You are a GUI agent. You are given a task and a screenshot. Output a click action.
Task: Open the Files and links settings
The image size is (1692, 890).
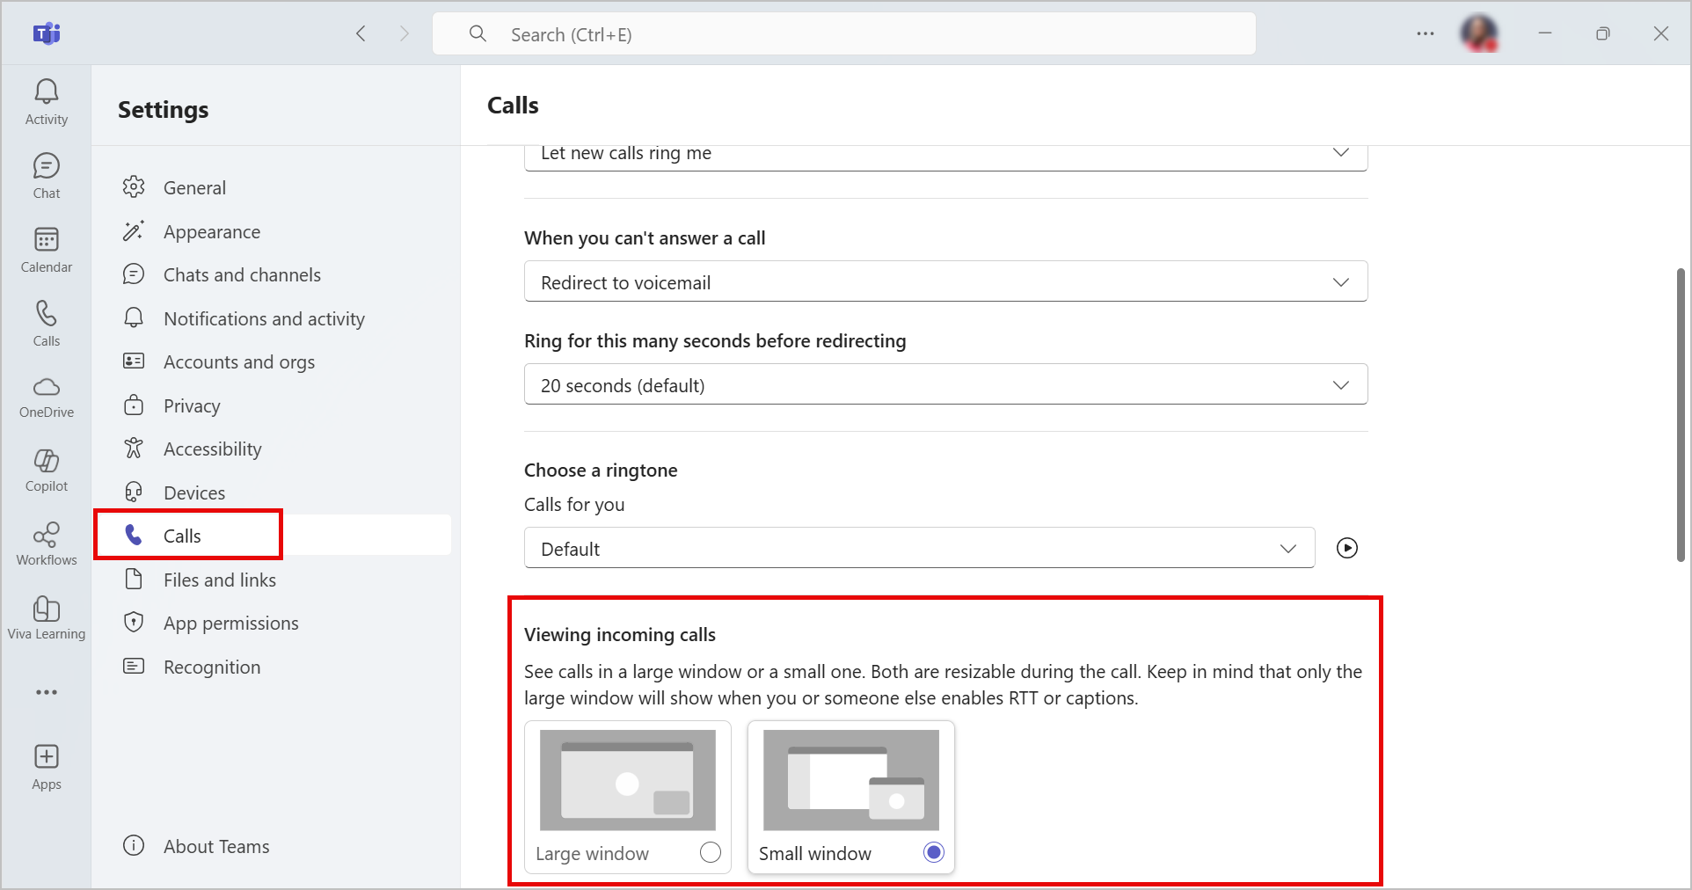pyautogui.click(x=273, y=580)
